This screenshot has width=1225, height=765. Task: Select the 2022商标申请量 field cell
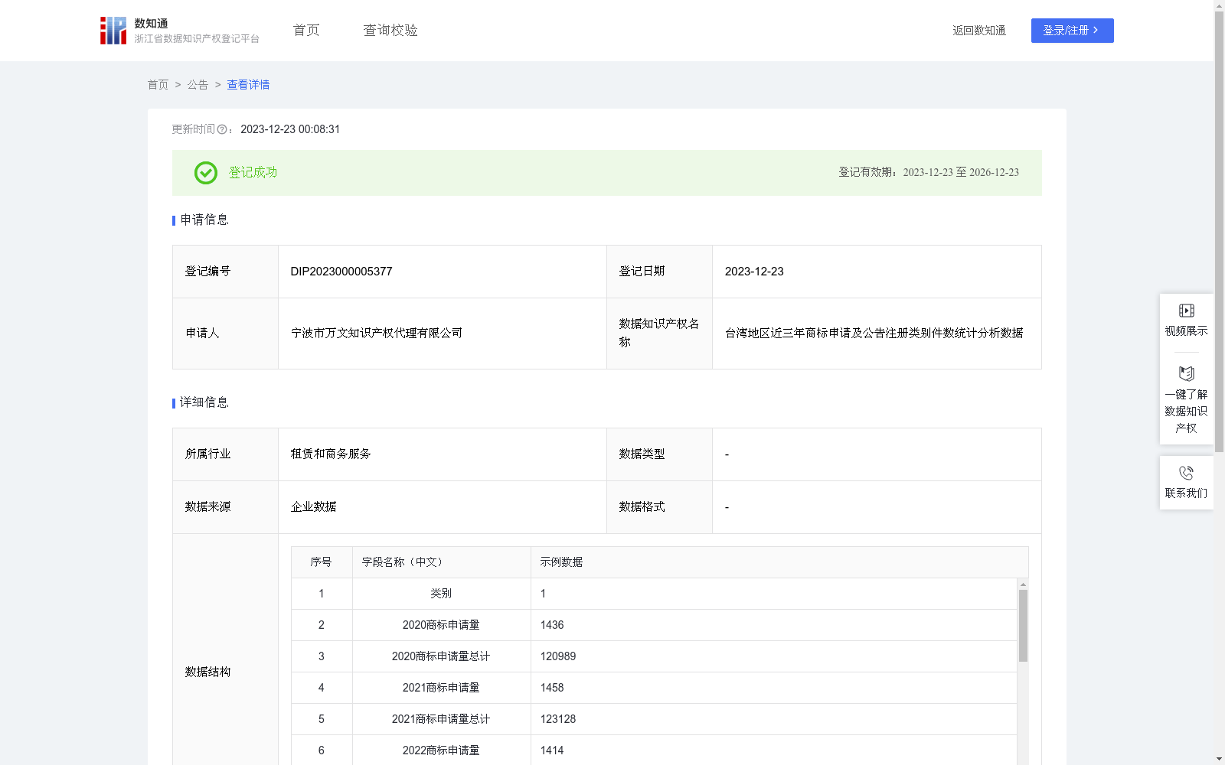click(441, 750)
